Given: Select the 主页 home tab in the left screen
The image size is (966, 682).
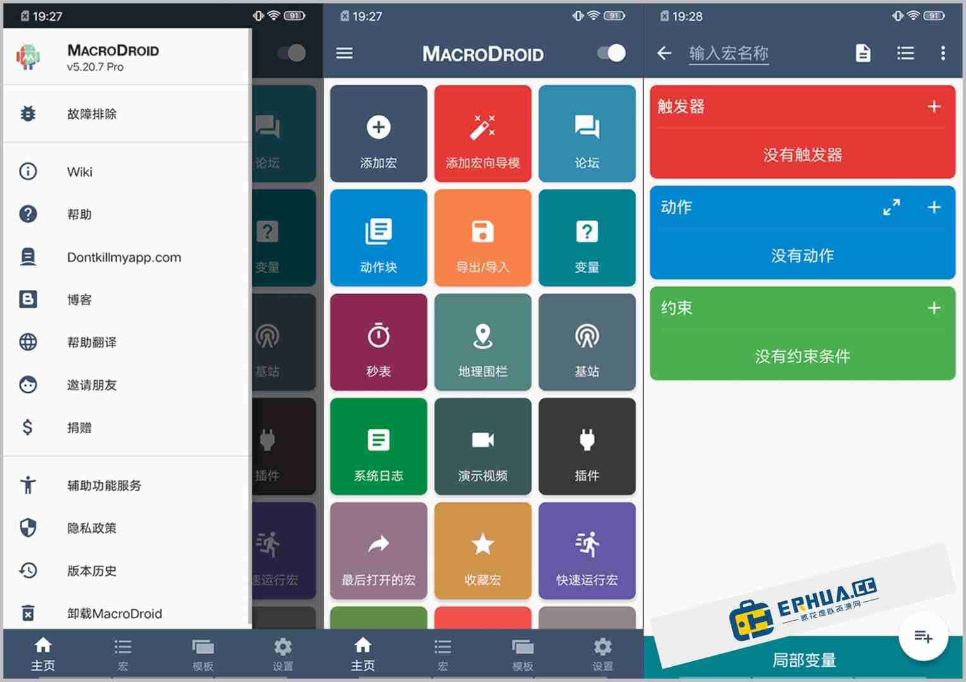Looking at the screenshot, I should pyautogui.click(x=43, y=654).
